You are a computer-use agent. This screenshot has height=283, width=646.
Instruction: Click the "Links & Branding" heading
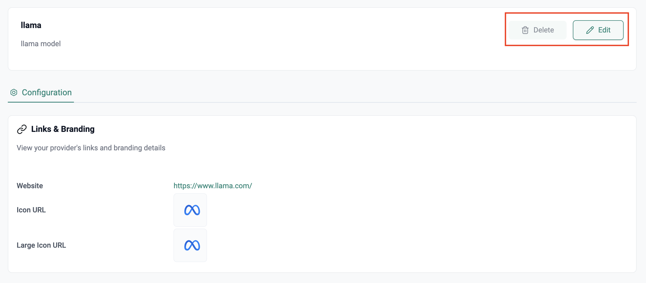(x=63, y=129)
